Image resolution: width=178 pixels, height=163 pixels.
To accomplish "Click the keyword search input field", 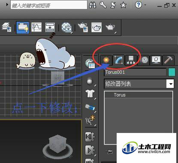I will (49, 5).
